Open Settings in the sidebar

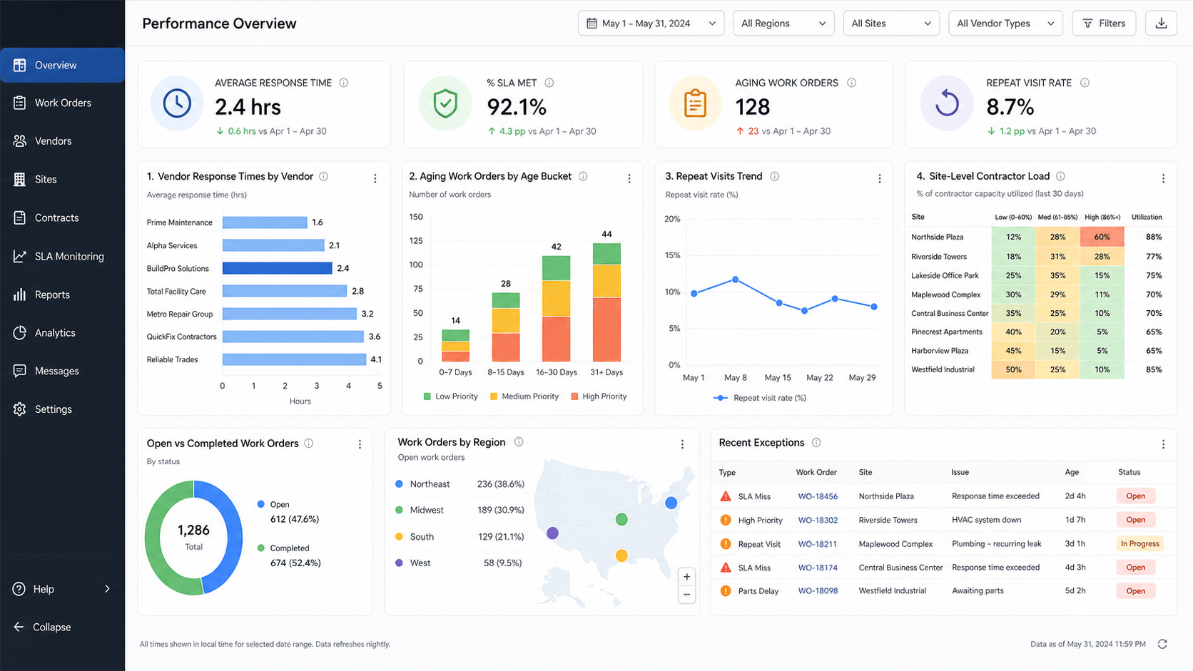click(x=62, y=409)
